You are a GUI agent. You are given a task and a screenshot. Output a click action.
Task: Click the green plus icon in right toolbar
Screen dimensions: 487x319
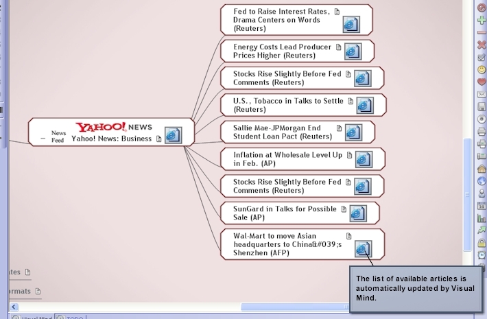[x=482, y=20]
